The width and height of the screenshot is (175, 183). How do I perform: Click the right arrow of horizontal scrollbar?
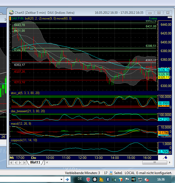(170, 162)
